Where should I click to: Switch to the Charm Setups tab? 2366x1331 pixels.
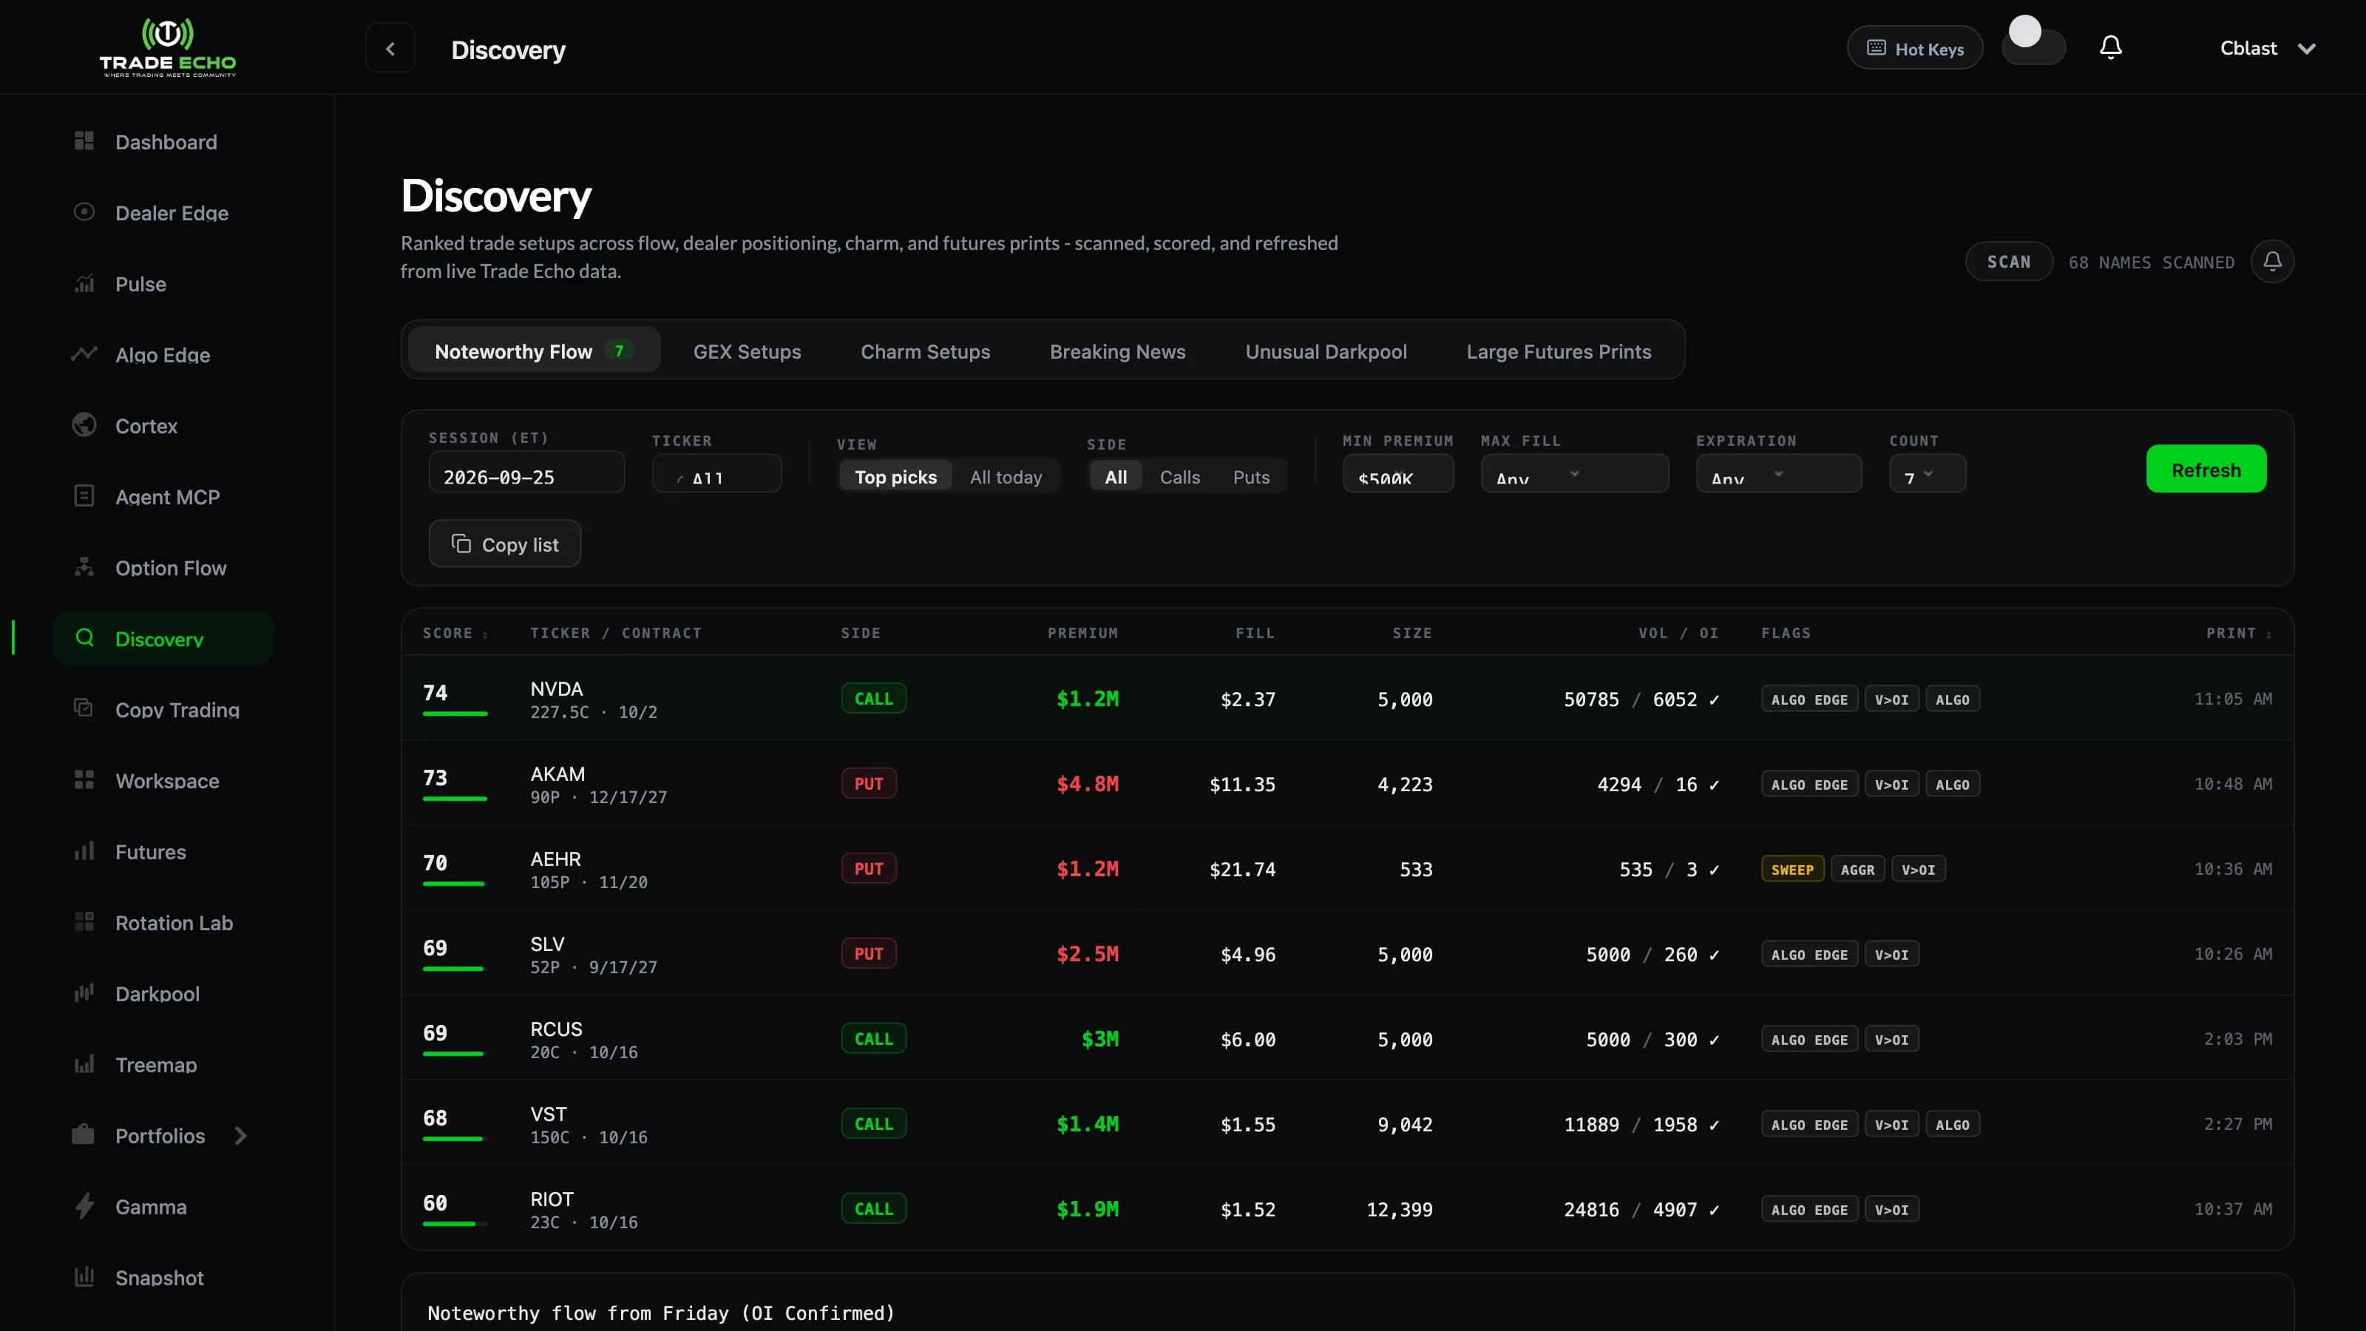[x=925, y=351]
